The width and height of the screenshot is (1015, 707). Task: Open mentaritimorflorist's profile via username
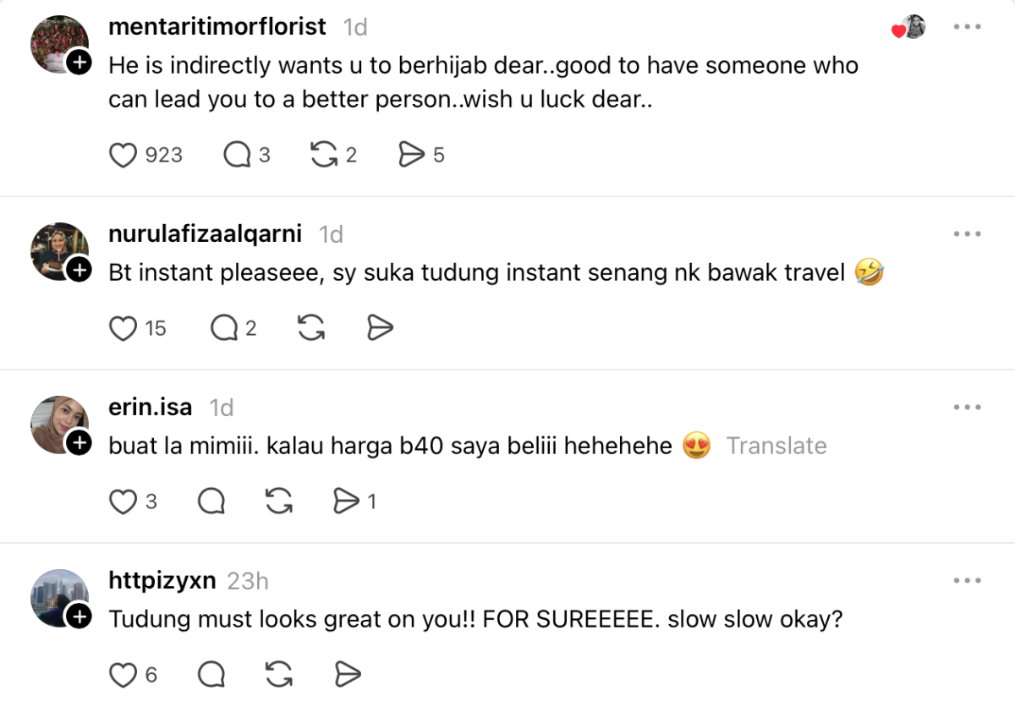pyautogui.click(x=217, y=27)
